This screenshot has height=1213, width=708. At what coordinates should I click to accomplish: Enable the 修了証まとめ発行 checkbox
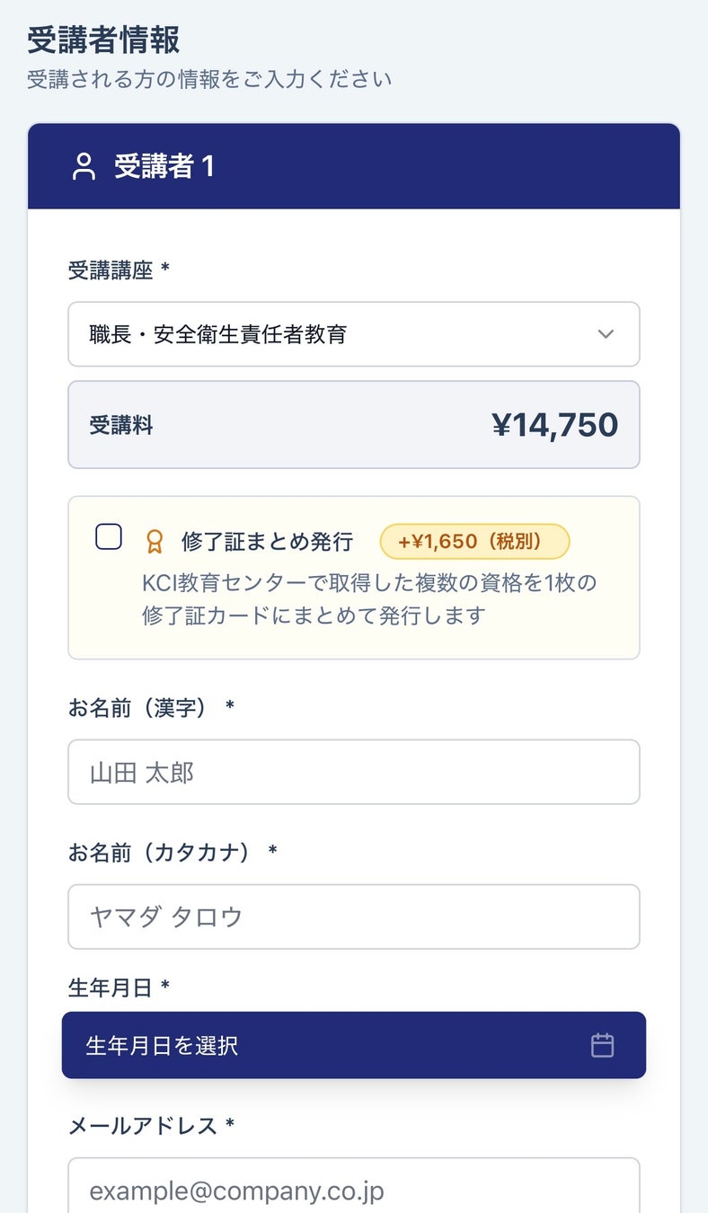click(x=109, y=537)
